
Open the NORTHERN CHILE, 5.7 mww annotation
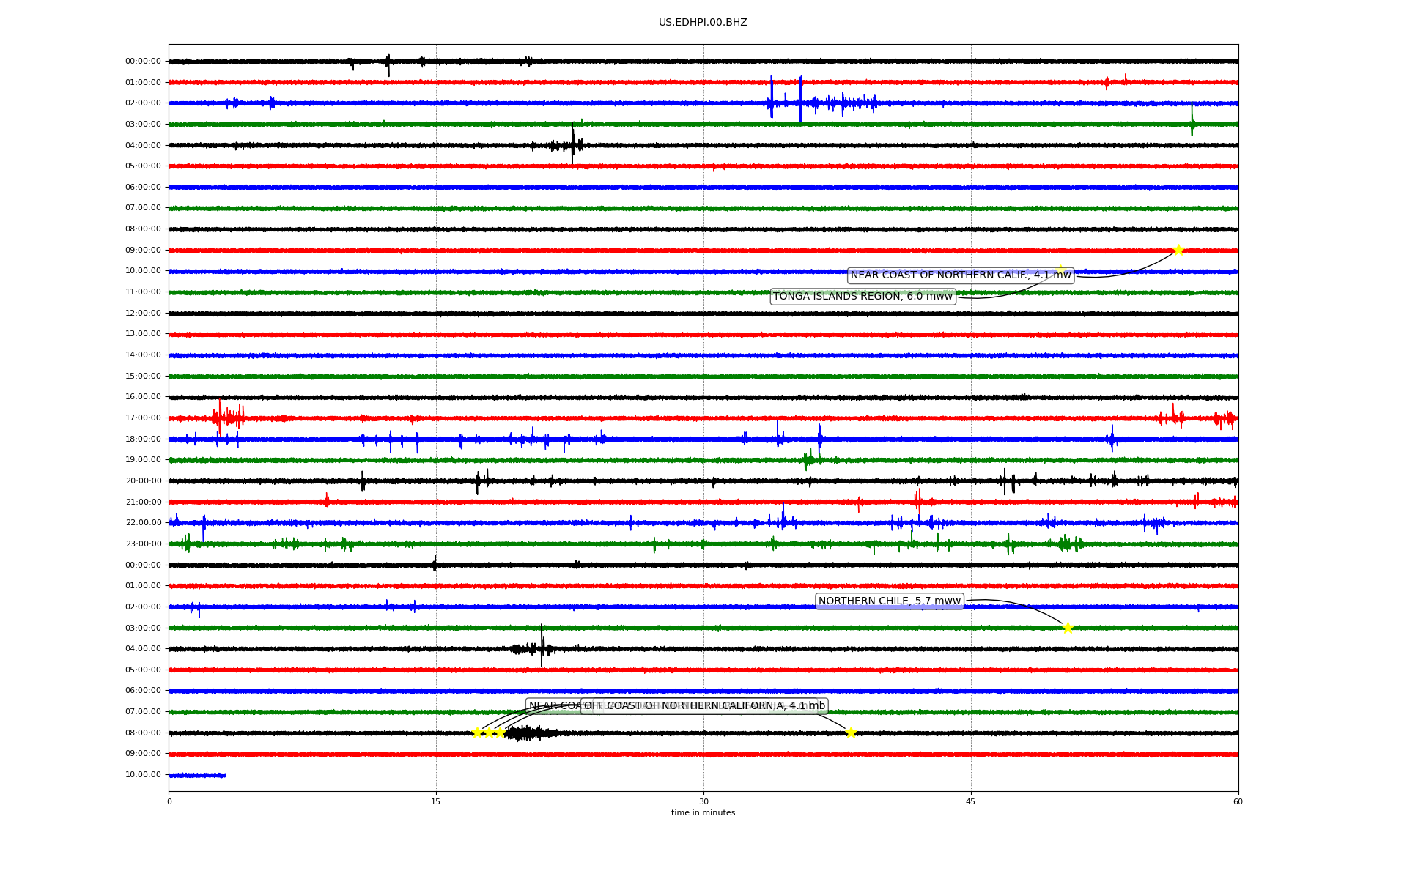click(x=889, y=601)
